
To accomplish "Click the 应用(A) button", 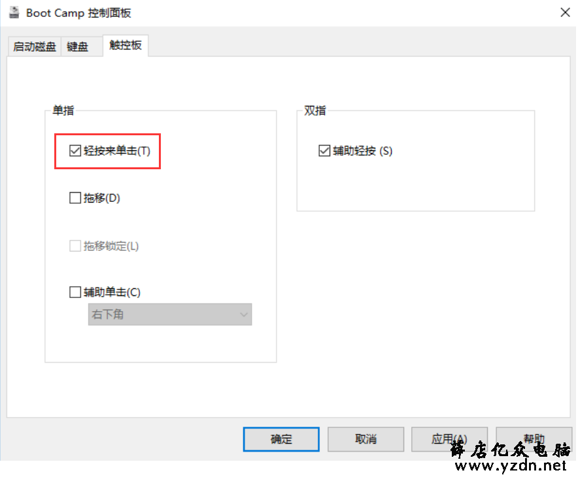I will [449, 439].
